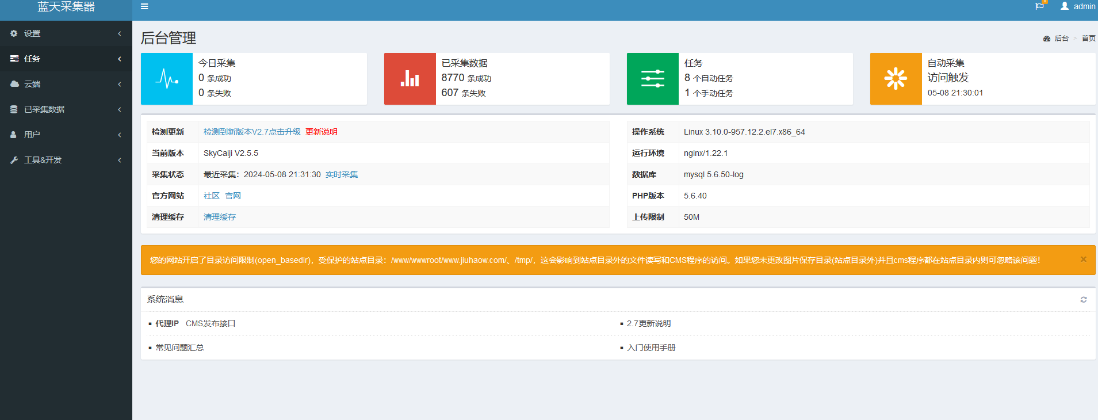Open the 官网 link
The image size is (1098, 420).
coord(233,196)
